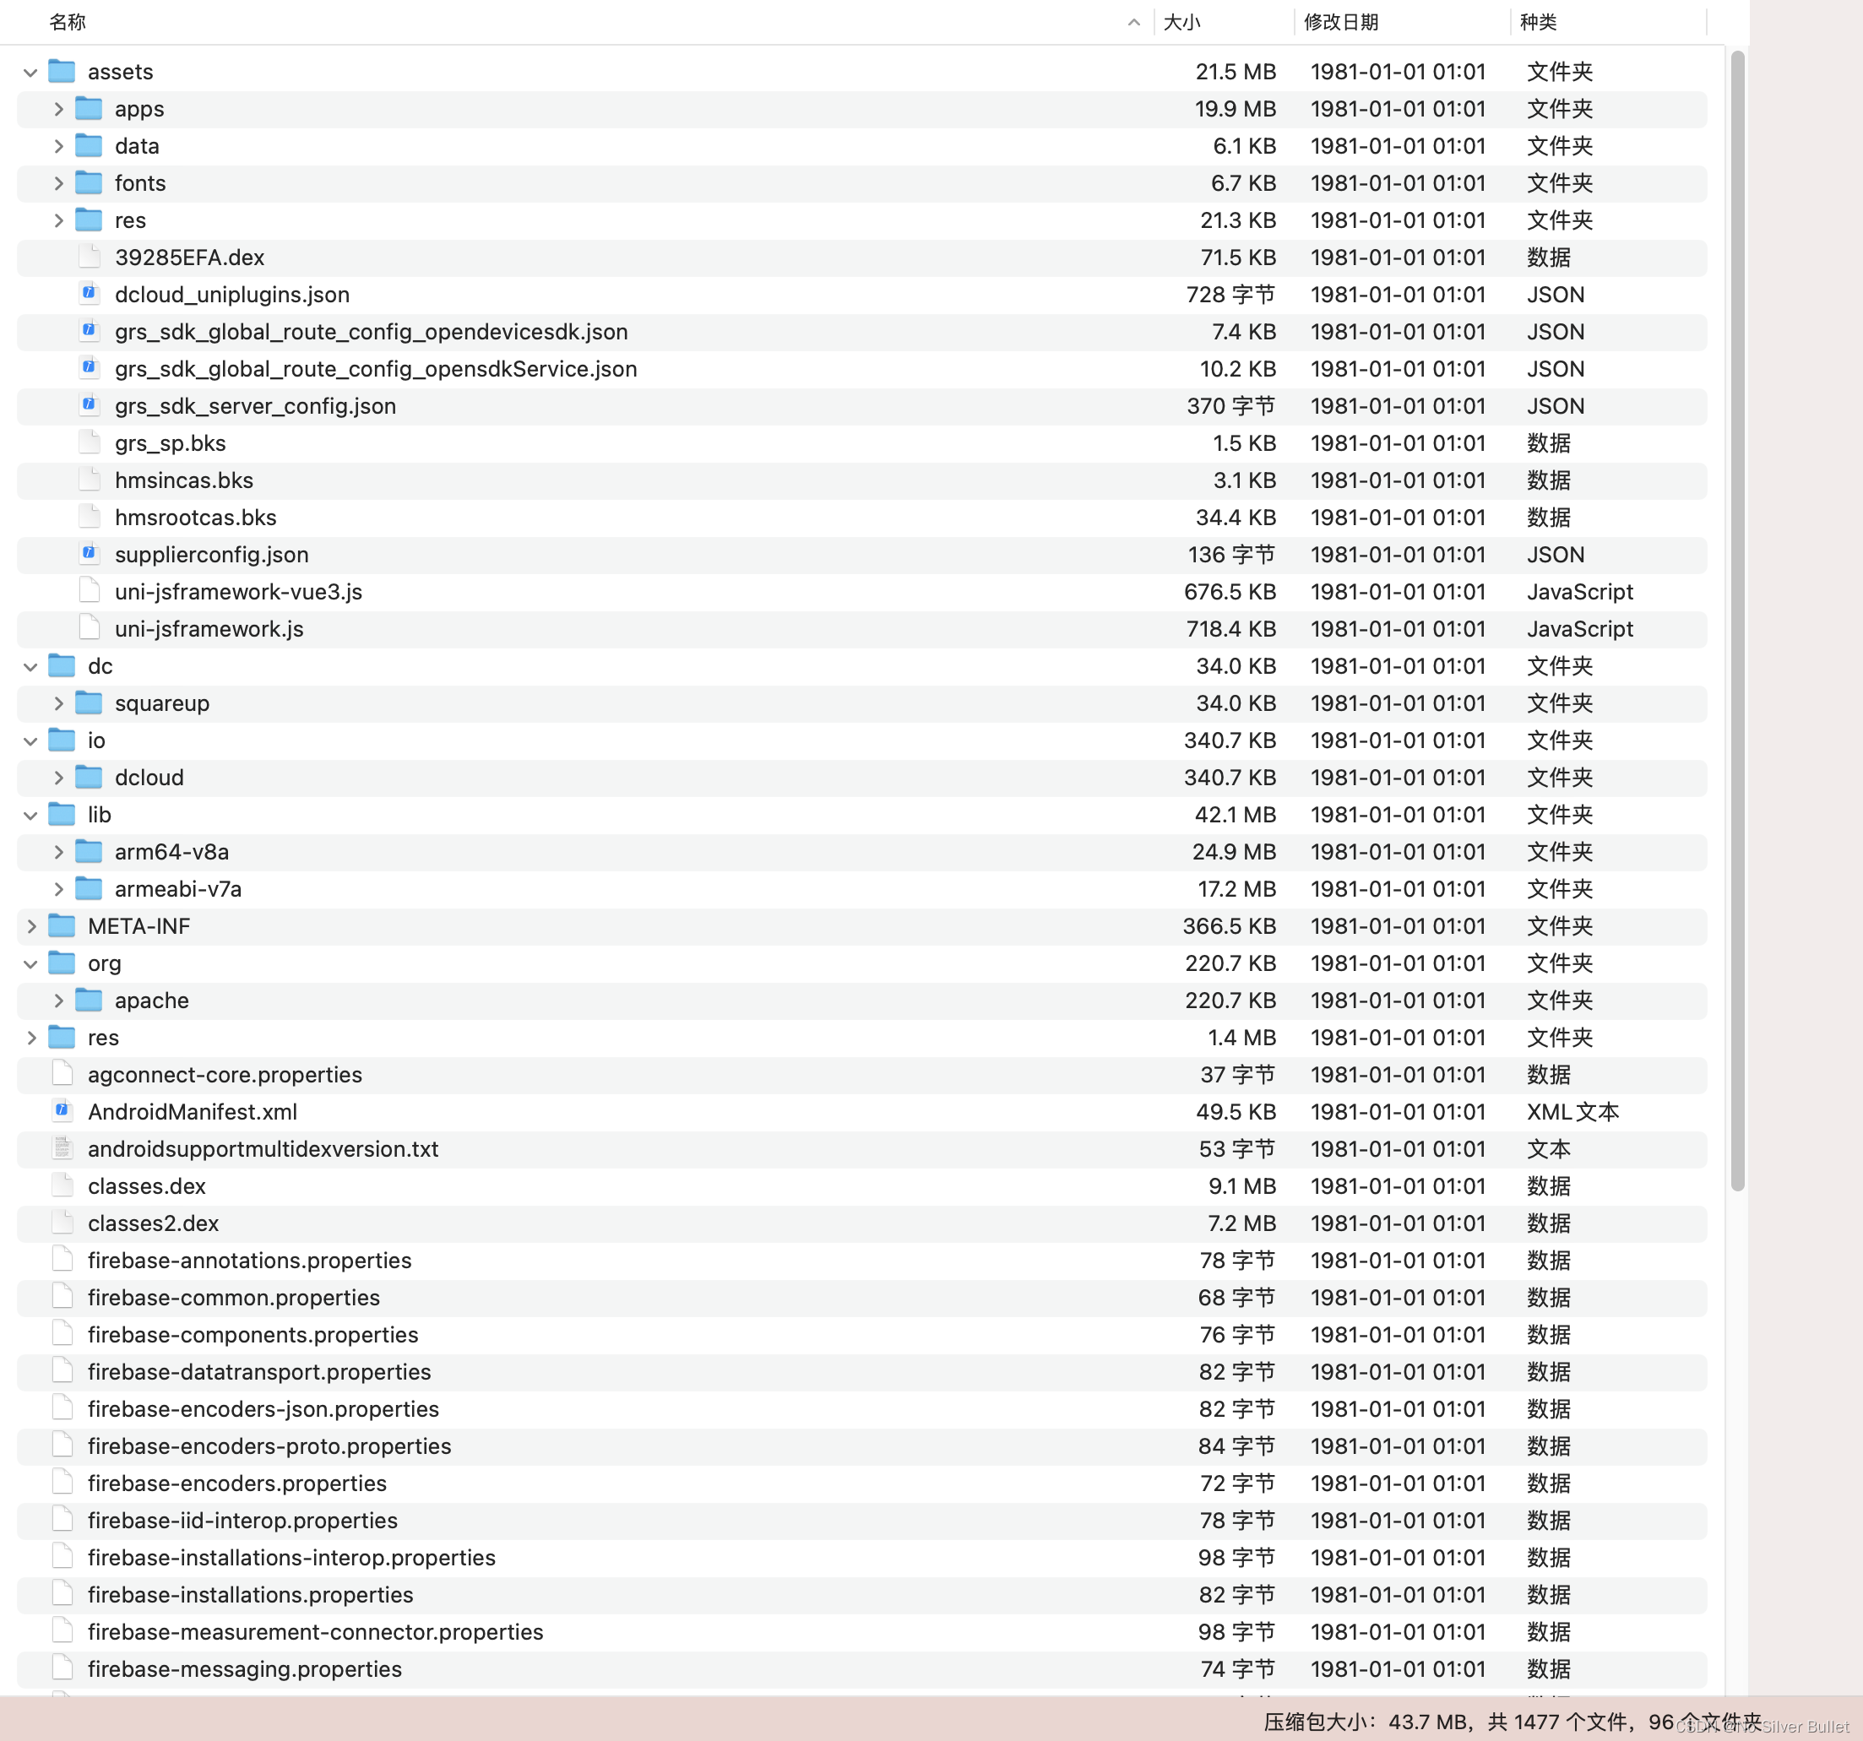This screenshot has height=1741, width=1863.
Task: Collapse the lib folder
Action: 31,816
